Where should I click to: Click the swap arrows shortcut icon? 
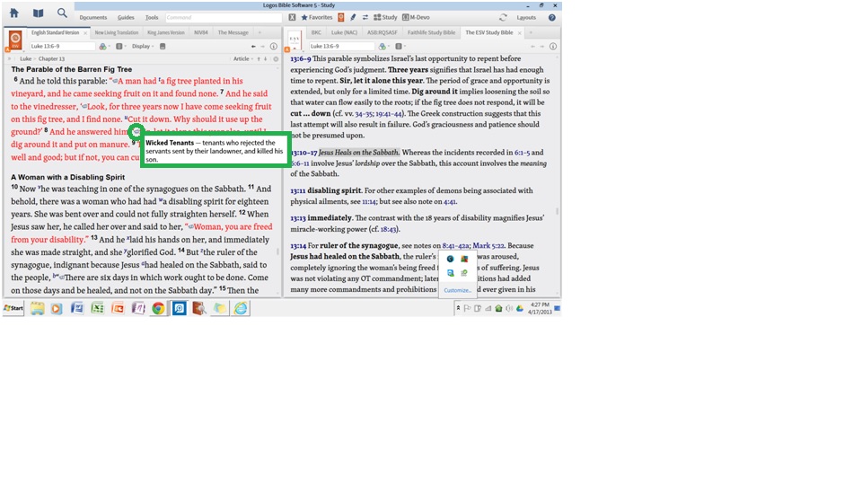[x=365, y=18]
